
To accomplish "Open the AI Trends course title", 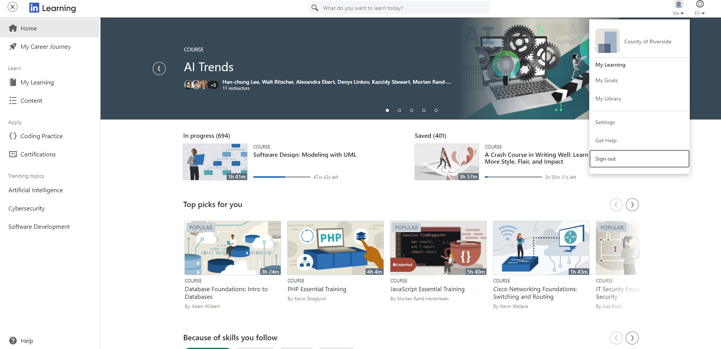I will click(209, 67).
